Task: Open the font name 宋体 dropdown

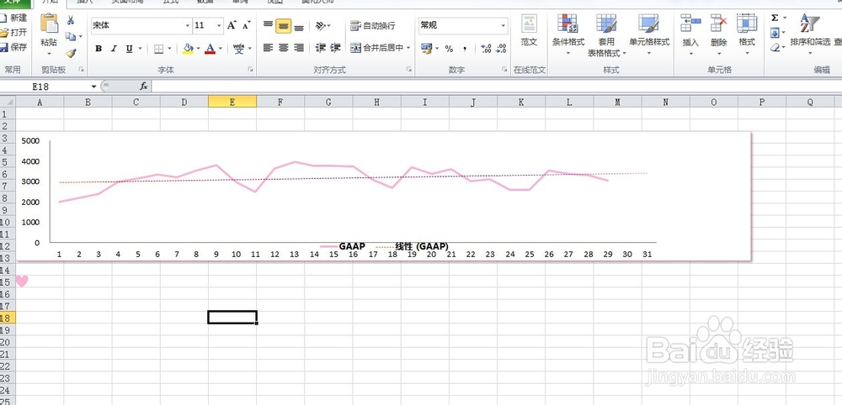Action: point(188,25)
